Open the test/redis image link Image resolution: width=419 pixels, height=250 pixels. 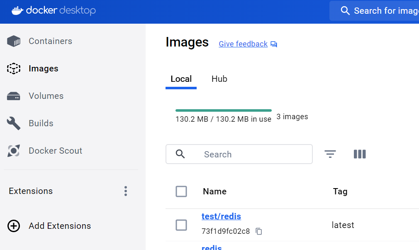click(x=221, y=216)
